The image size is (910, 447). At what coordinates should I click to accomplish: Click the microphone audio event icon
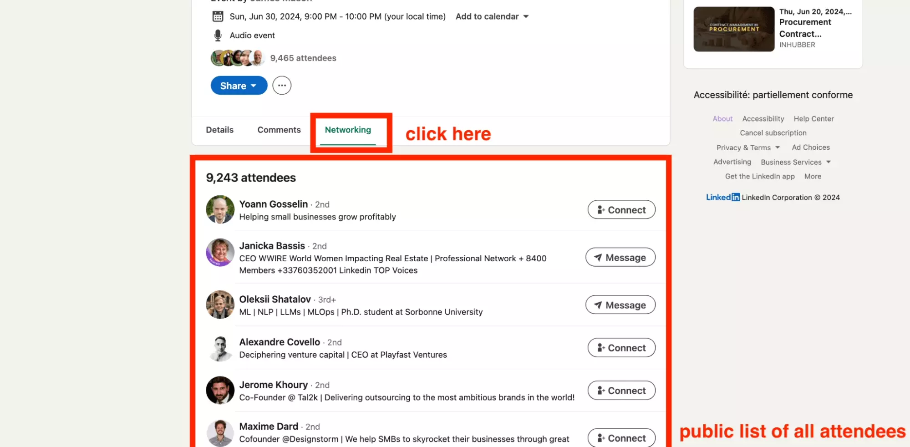(x=218, y=36)
